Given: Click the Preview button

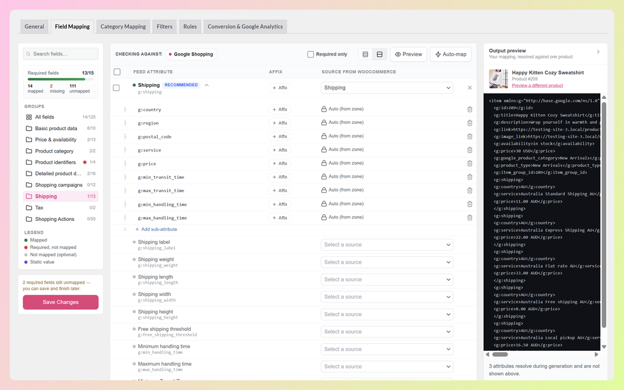Looking at the screenshot, I should click(409, 54).
